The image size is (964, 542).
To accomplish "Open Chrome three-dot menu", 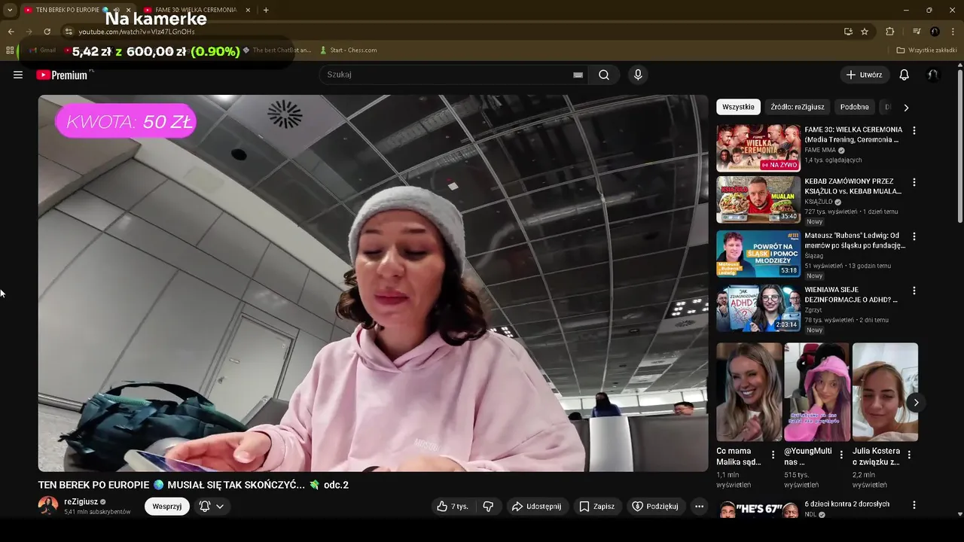I will click(953, 32).
